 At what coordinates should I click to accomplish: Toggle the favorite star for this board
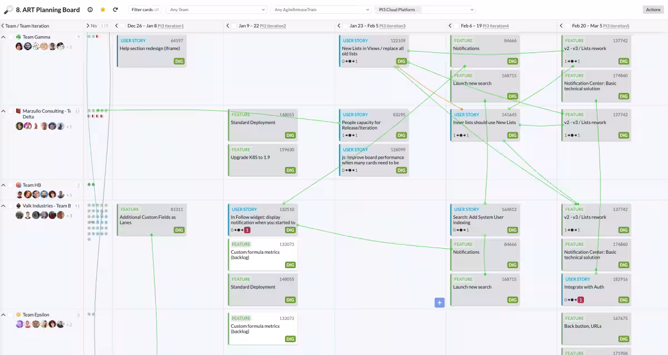102,9
